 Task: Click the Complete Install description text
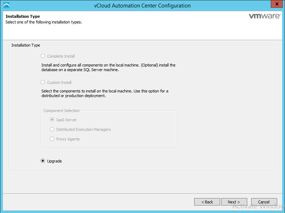[108, 68]
